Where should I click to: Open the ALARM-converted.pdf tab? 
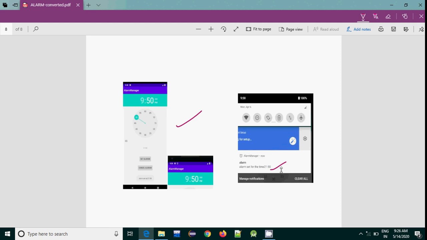tap(50, 5)
